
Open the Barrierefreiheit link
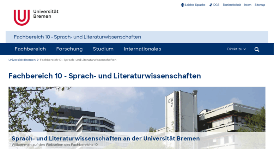point(232,5)
